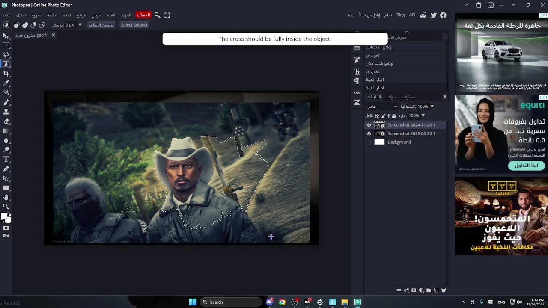Add layer mask icon
This screenshot has width=548, height=308.
point(414,290)
